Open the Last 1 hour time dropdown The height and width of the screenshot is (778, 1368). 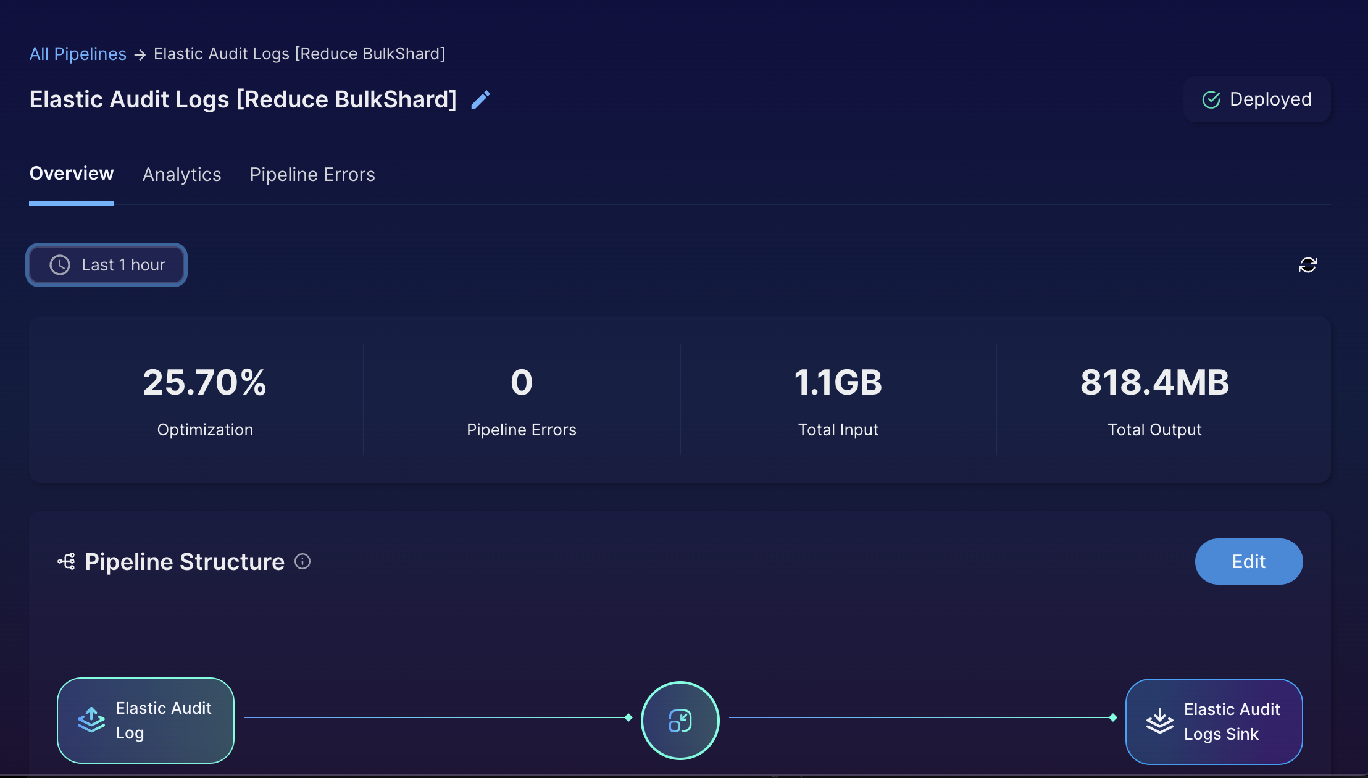click(106, 265)
